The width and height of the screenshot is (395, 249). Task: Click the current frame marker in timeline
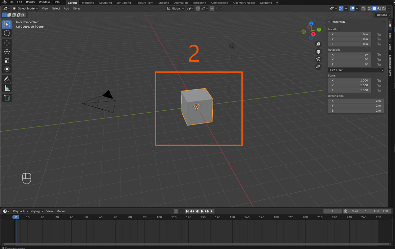(16, 217)
